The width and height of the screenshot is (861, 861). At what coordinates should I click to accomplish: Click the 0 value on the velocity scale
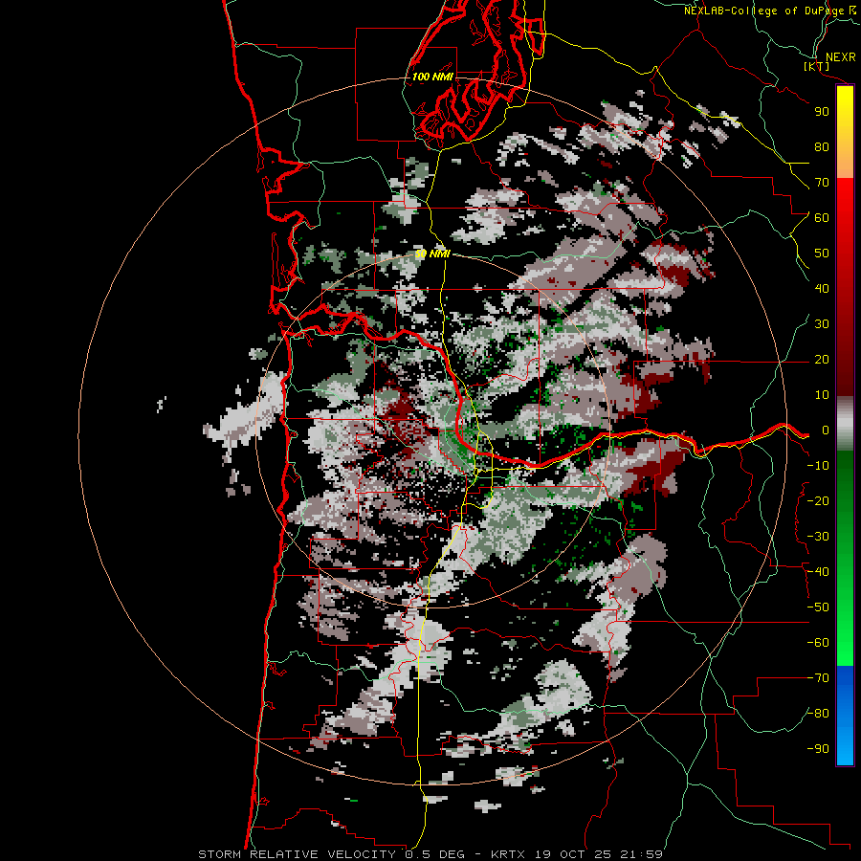click(826, 430)
